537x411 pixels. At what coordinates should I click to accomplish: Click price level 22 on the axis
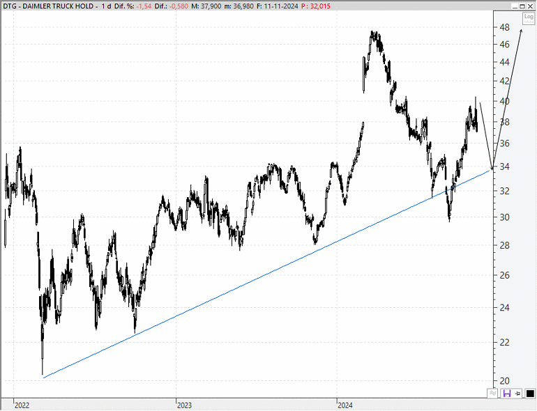pos(504,342)
